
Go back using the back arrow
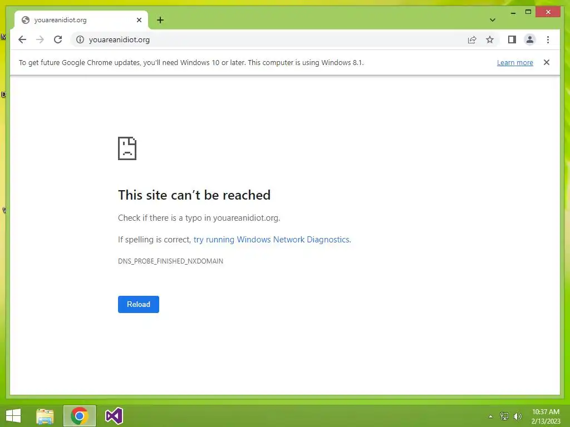click(x=22, y=39)
